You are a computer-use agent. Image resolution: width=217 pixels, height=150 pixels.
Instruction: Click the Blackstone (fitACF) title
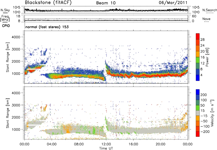tap(48, 2)
